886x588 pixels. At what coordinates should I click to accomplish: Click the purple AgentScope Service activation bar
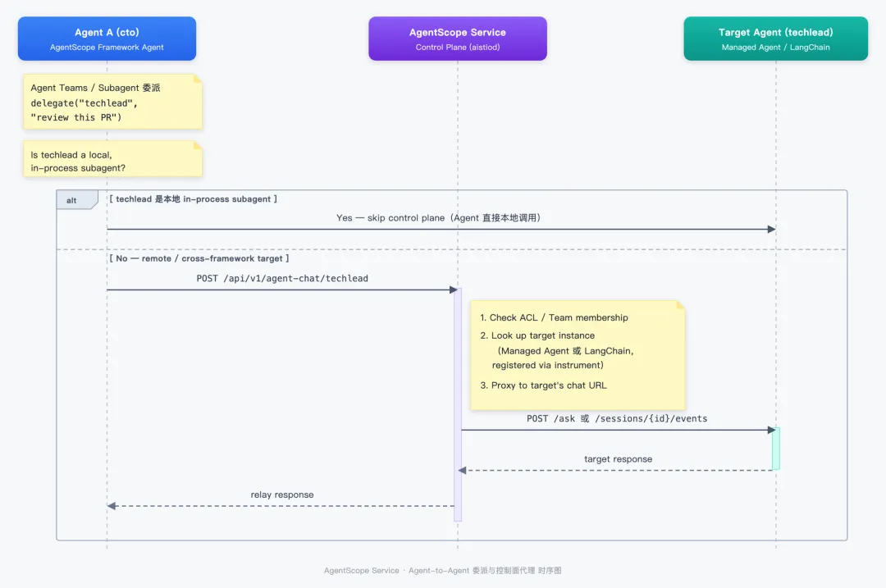click(x=458, y=404)
